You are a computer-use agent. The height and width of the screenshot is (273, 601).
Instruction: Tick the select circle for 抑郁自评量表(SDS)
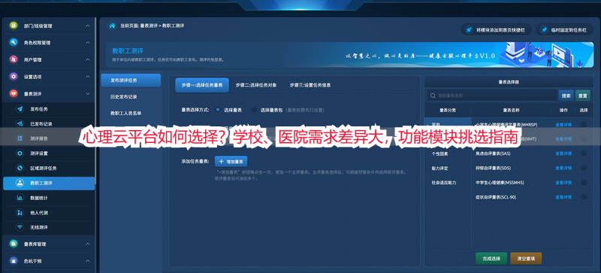click(584, 168)
